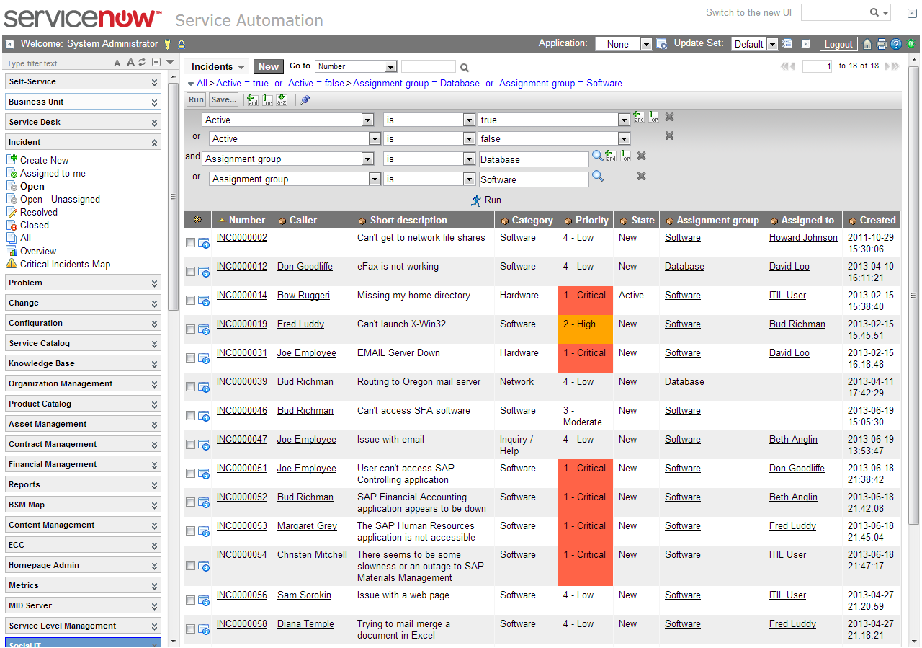Remove the 'Active is false' condition row
This screenshot has height=648, width=922.
(669, 136)
